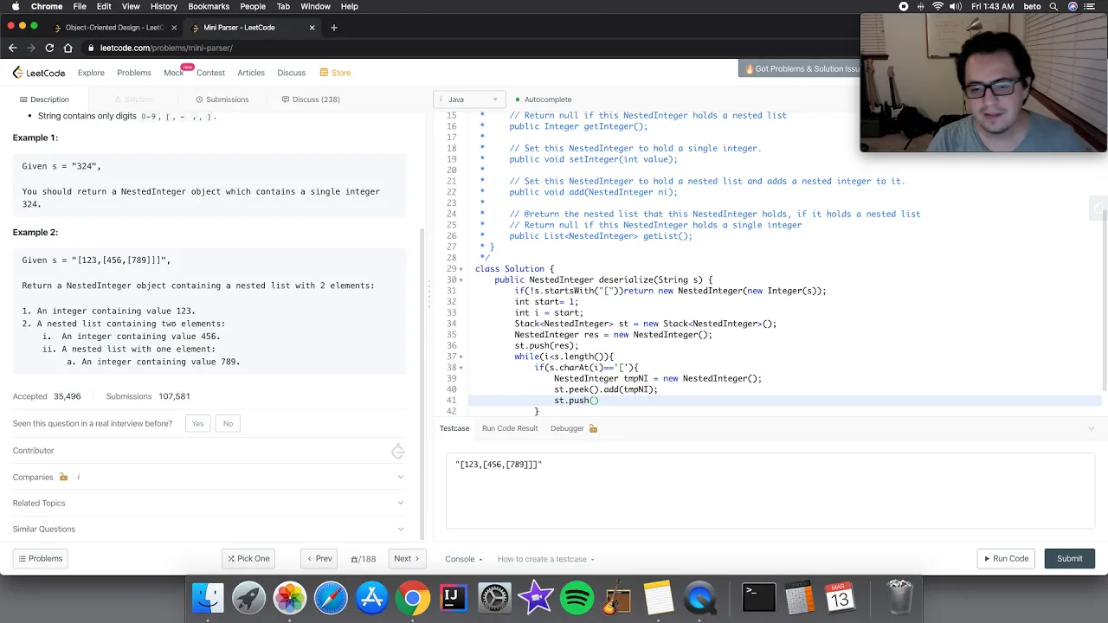Open Terminal from the dock
The width and height of the screenshot is (1108, 623).
point(759,598)
